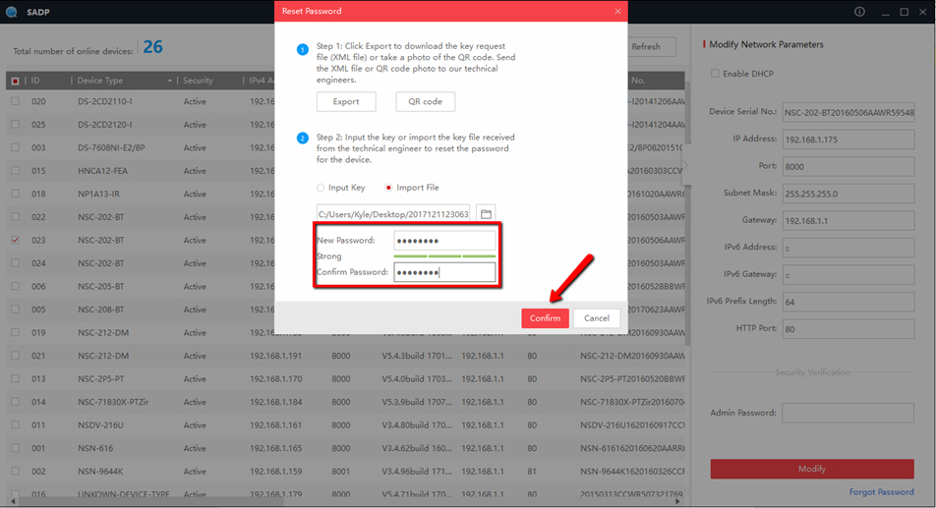Select the Import File radio button
The image size is (936, 508).
click(389, 187)
